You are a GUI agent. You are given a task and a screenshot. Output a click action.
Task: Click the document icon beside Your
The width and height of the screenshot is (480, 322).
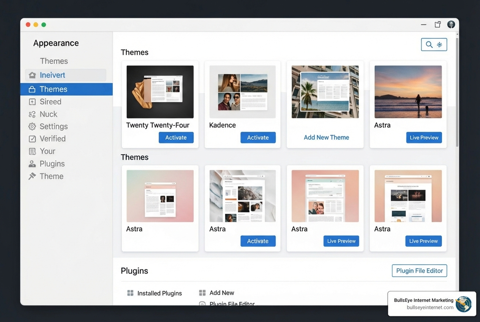[32, 152]
